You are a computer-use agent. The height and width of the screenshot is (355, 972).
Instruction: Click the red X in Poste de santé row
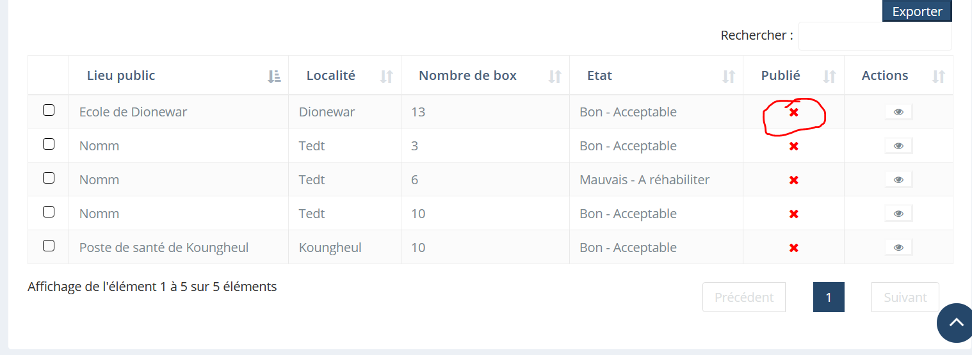(x=793, y=248)
